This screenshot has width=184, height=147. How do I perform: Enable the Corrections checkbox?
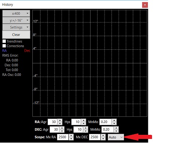4,46
